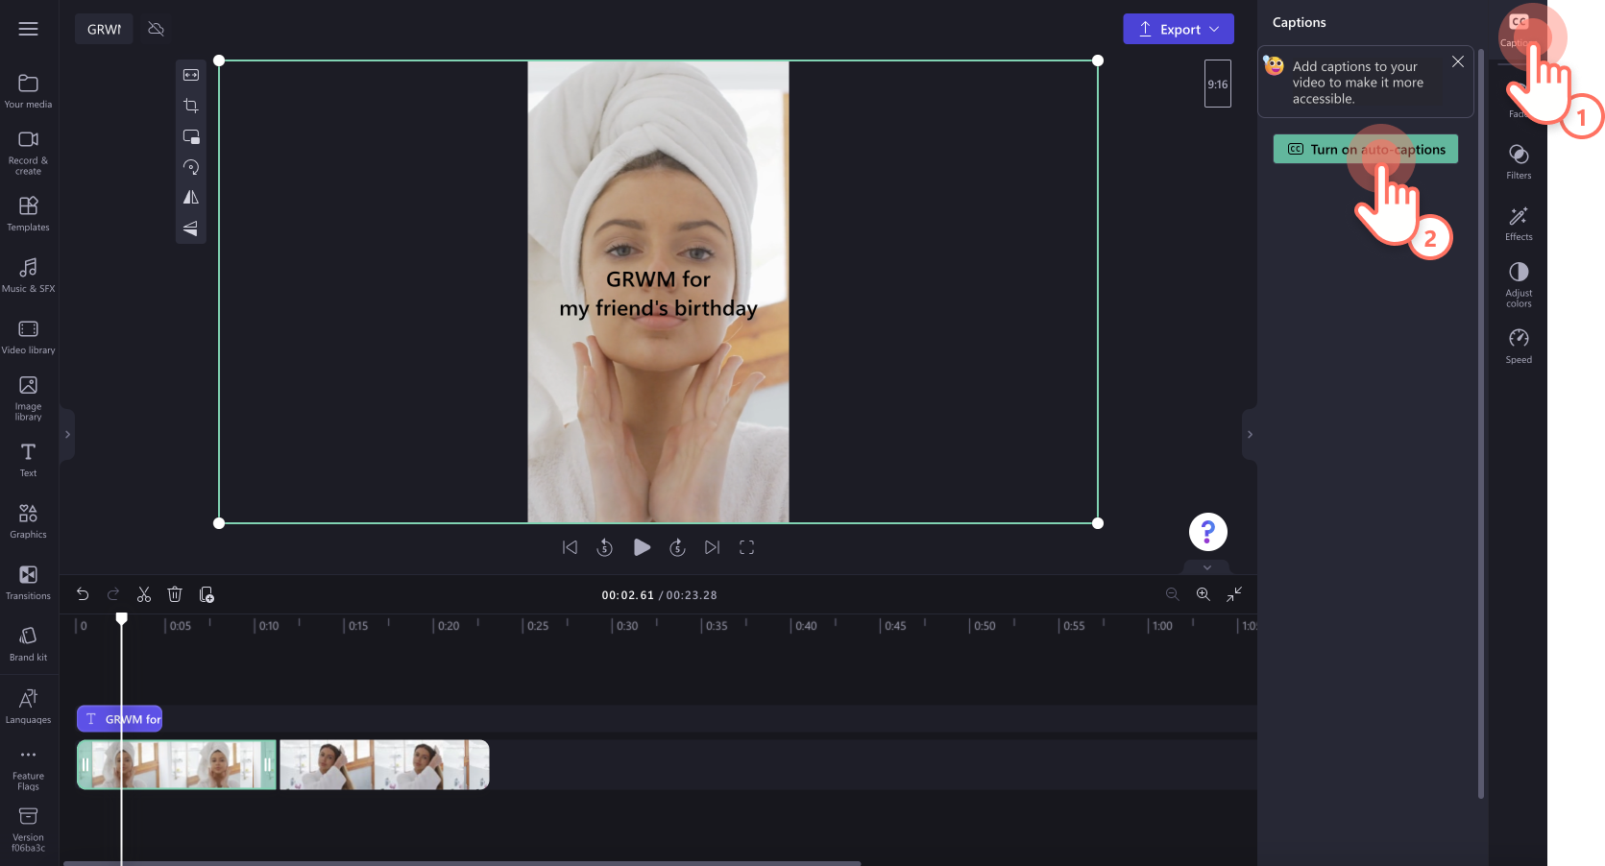Zoom in the timeline
Image resolution: width=1605 pixels, height=866 pixels.
[x=1203, y=594]
